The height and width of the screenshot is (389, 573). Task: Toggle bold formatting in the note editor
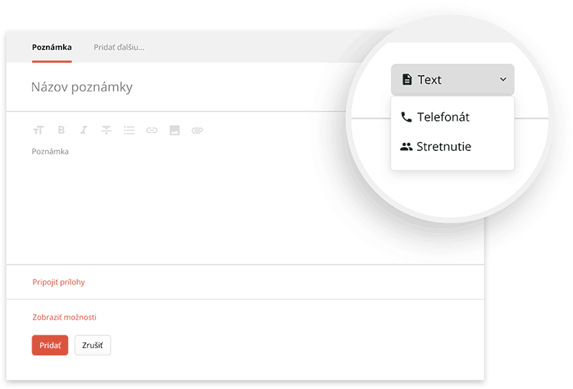(61, 130)
